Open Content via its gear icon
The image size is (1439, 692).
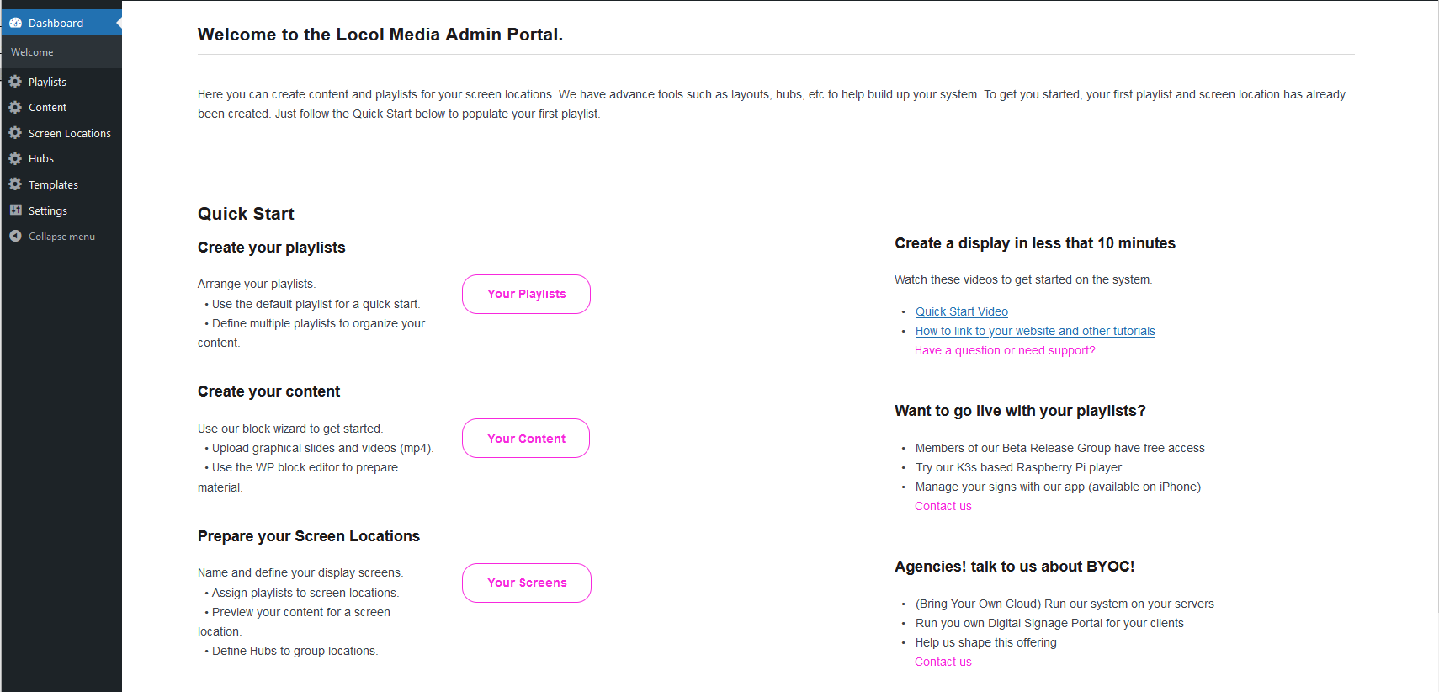coord(15,107)
